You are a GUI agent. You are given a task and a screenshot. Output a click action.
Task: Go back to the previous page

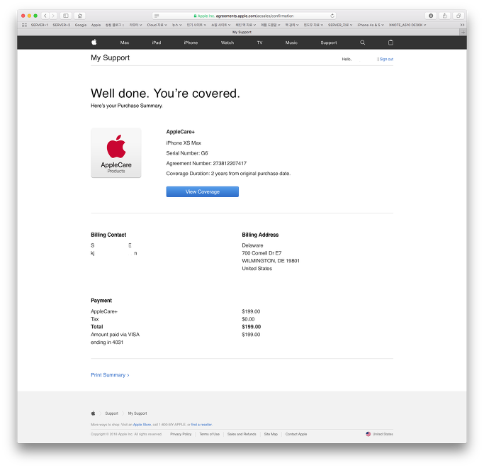click(45, 16)
